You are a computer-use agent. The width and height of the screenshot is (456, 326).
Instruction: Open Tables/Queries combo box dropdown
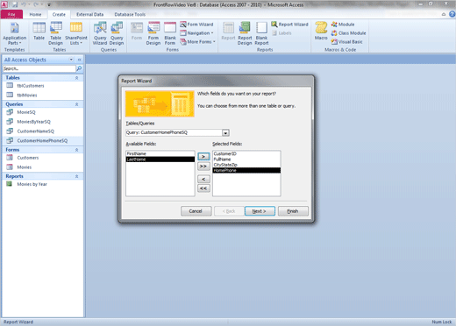[x=225, y=133]
